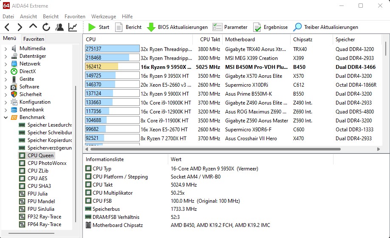Select CPU ZLib benchmark

click(x=38, y=171)
